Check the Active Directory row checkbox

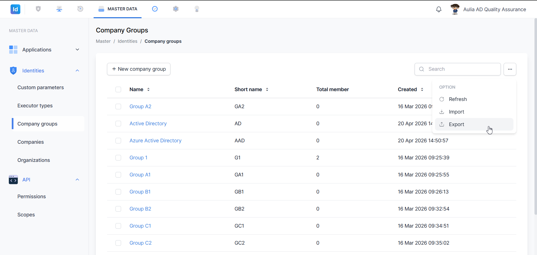pyautogui.click(x=118, y=124)
